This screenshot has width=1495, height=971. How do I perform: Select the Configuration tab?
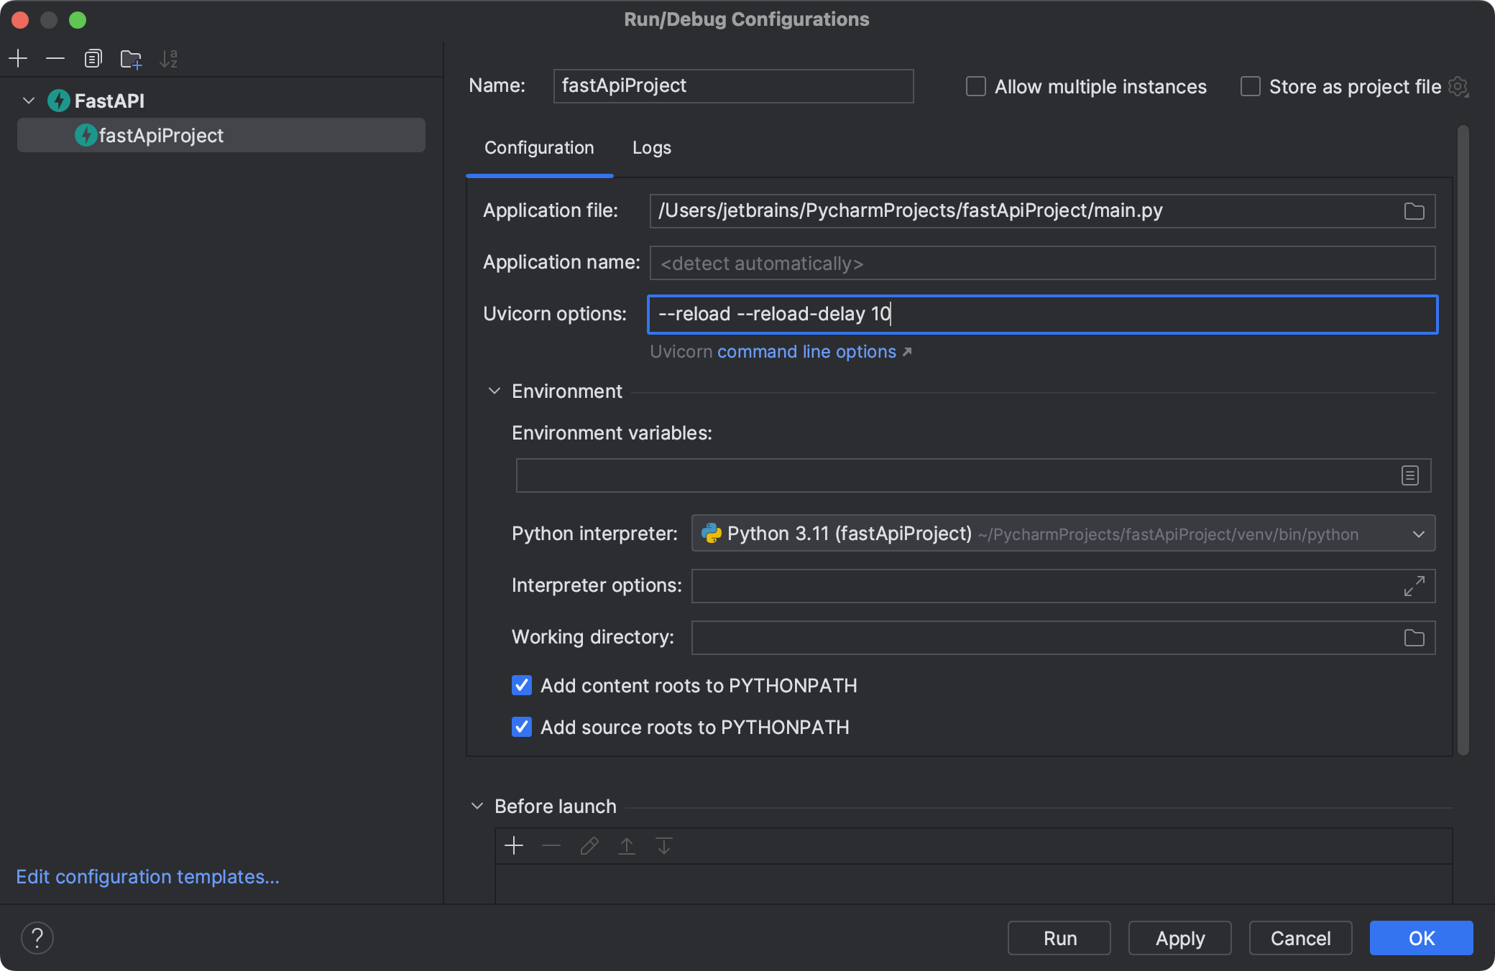pos(539,148)
